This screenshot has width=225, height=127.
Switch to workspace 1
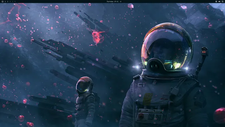pos(5,1)
